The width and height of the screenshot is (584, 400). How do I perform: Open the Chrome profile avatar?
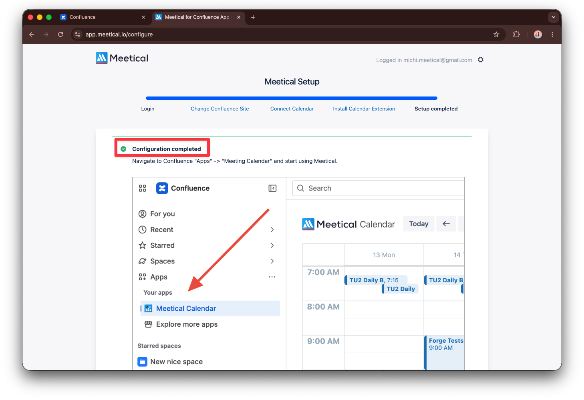(x=538, y=34)
